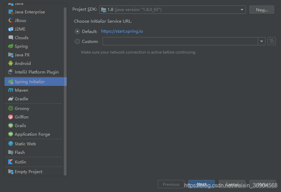
Task: Select Flash label in list
Action: 20,153
